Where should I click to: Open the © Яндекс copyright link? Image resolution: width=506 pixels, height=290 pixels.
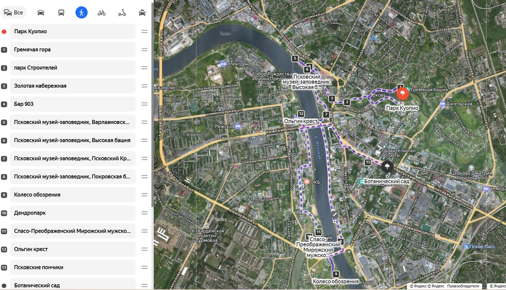click(x=417, y=286)
